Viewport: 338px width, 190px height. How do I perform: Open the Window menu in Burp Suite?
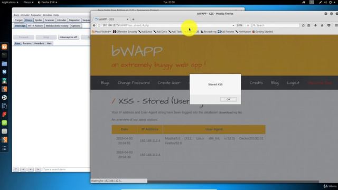[47, 15]
